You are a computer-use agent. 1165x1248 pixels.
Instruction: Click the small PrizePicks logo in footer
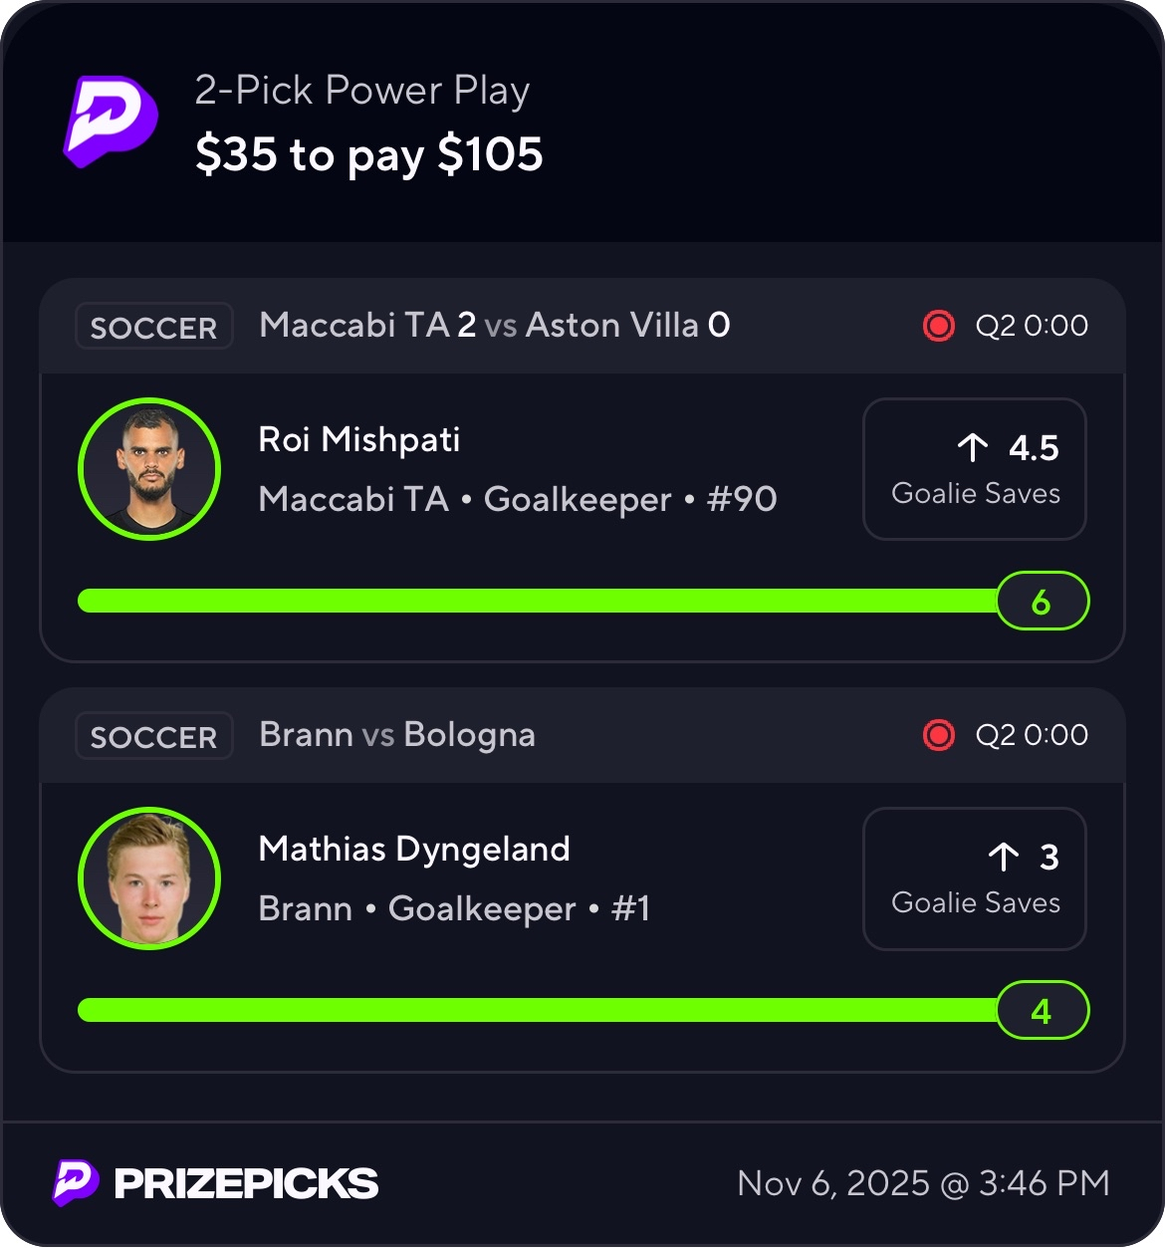click(76, 1183)
